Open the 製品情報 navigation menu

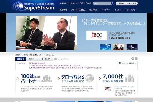(x=63, y=10)
